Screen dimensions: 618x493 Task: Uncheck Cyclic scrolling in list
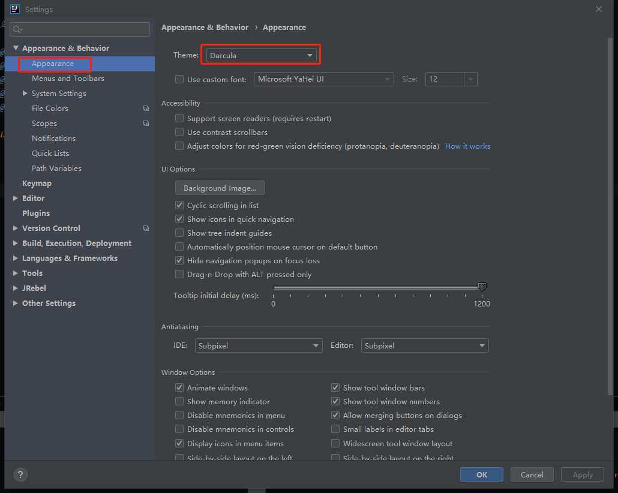pyautogui.click(x=179, y=205)
